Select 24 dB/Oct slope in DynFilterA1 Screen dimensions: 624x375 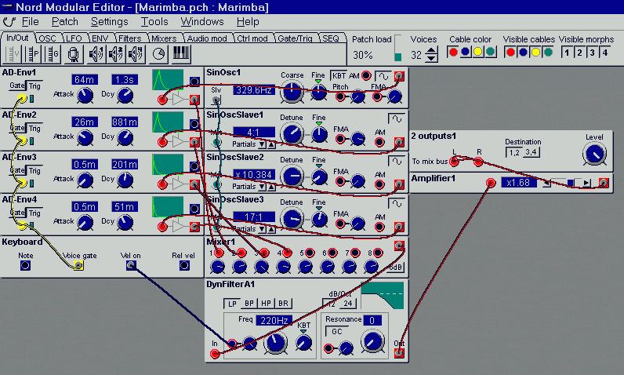pos(347,303)
